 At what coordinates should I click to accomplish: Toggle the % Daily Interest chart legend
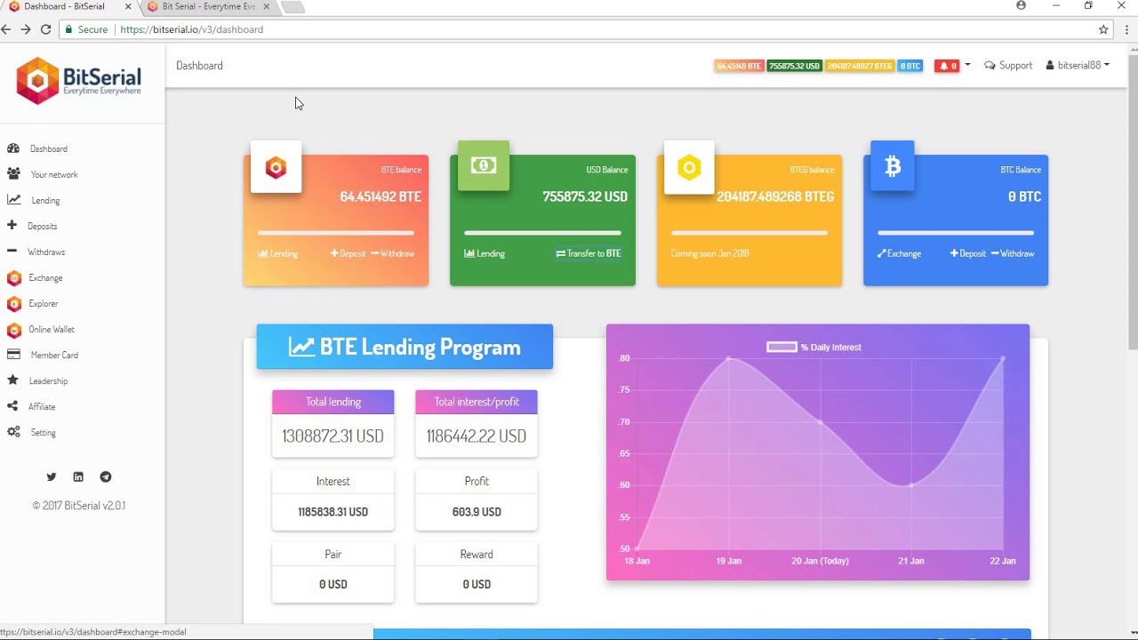click(813, 348)
